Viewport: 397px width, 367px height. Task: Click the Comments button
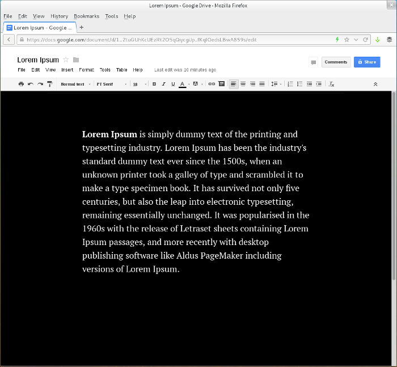click(336, 62)
